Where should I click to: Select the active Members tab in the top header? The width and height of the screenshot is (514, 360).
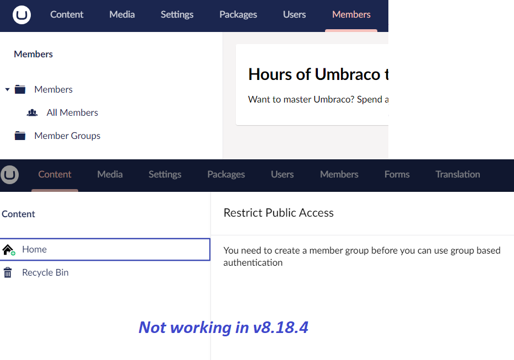tap(351, 14)
